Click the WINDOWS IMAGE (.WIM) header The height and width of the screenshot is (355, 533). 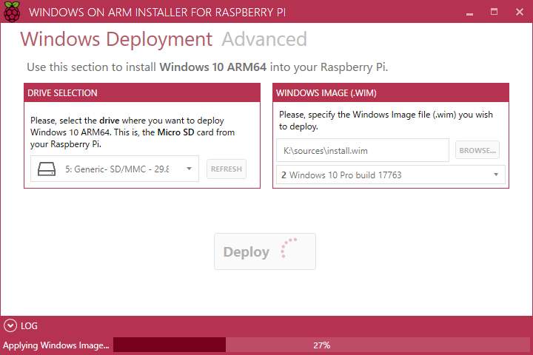(391, 92)
